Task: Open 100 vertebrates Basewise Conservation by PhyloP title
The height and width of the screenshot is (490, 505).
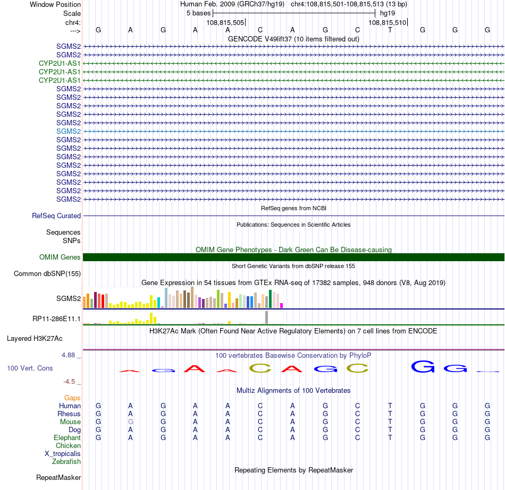Action: tap(293, 356)
